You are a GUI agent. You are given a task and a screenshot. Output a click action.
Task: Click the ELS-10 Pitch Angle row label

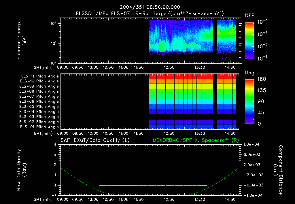39,81
